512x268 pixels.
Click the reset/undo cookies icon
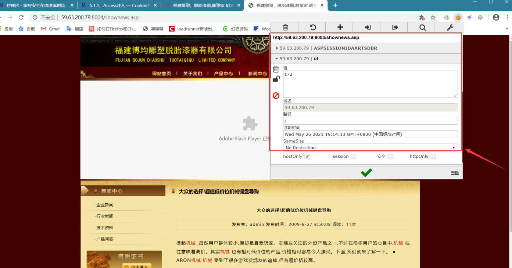[x=312, y=27]
